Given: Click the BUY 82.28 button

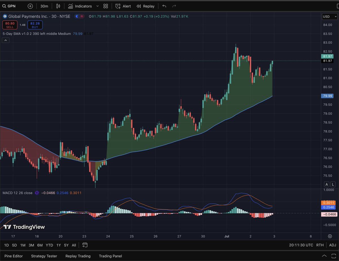Looking at the screenshot, I should (35, 25).
